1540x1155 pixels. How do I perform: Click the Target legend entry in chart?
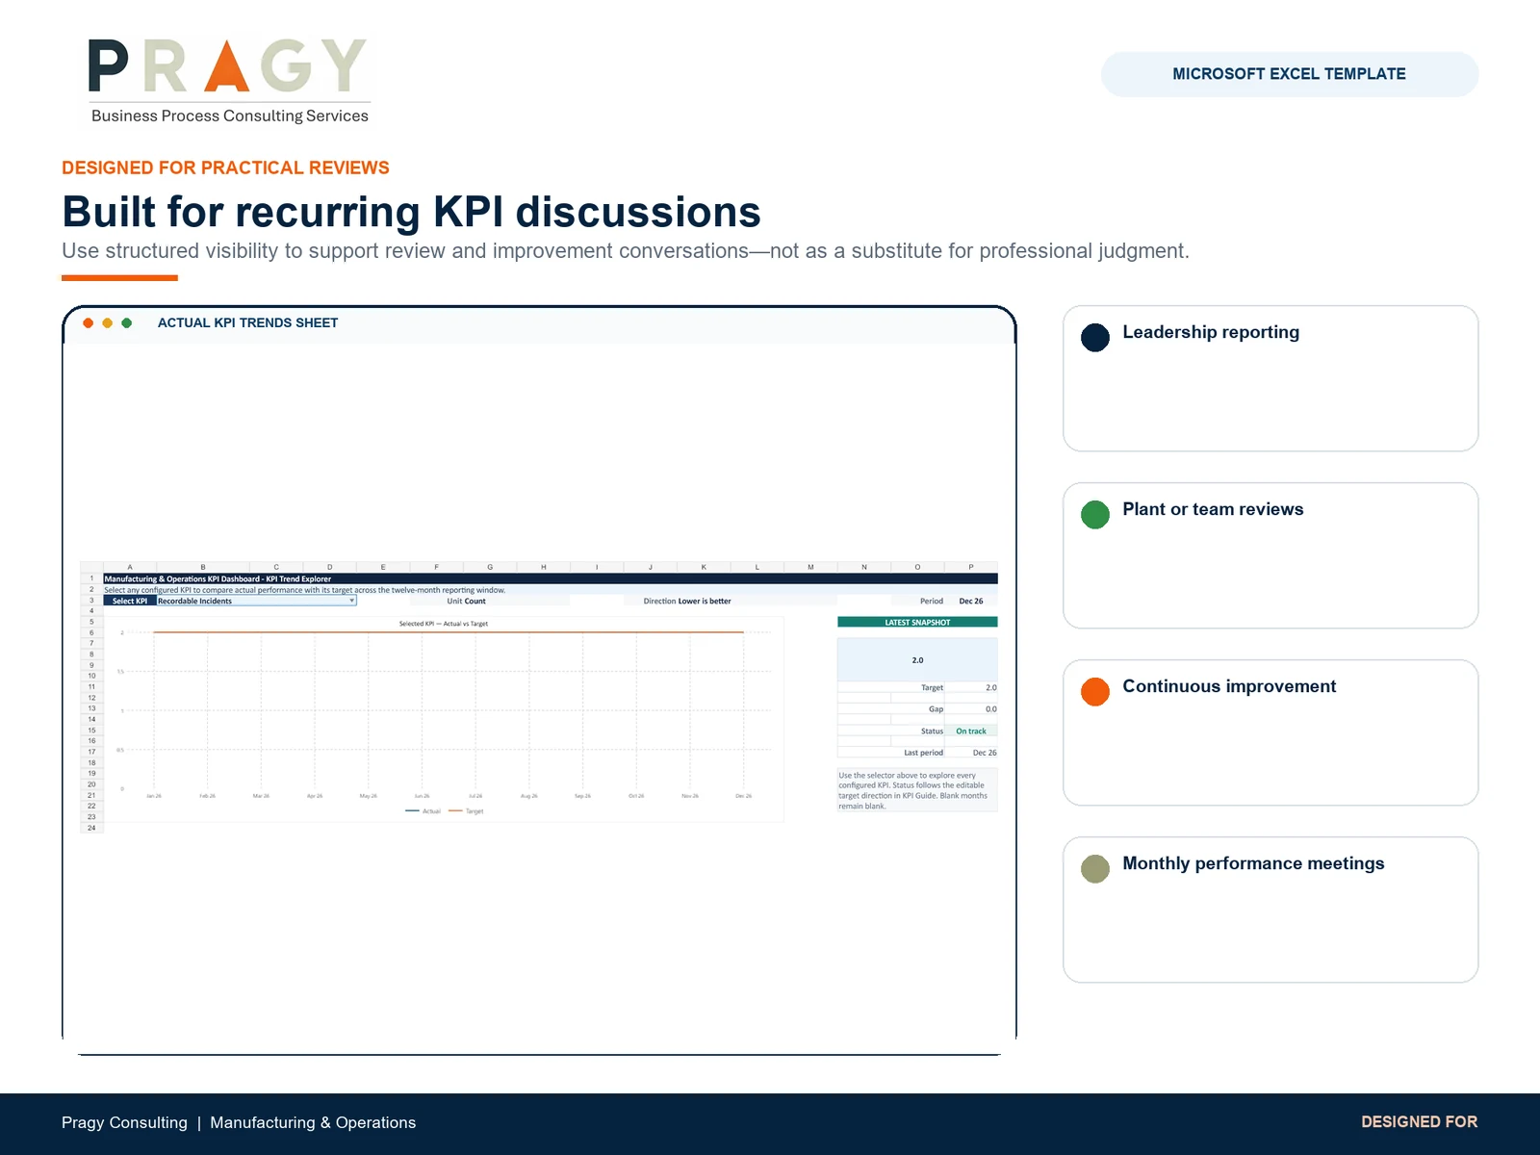pyautogui.click(x=466, y=811)
